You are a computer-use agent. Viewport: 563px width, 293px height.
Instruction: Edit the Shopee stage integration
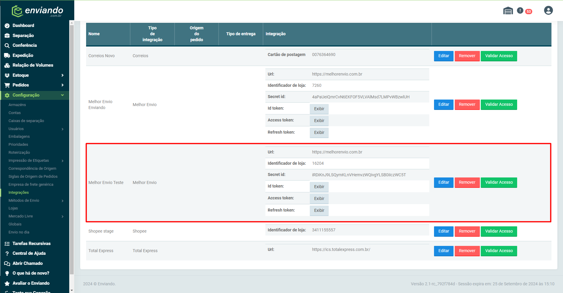point(443,231)
